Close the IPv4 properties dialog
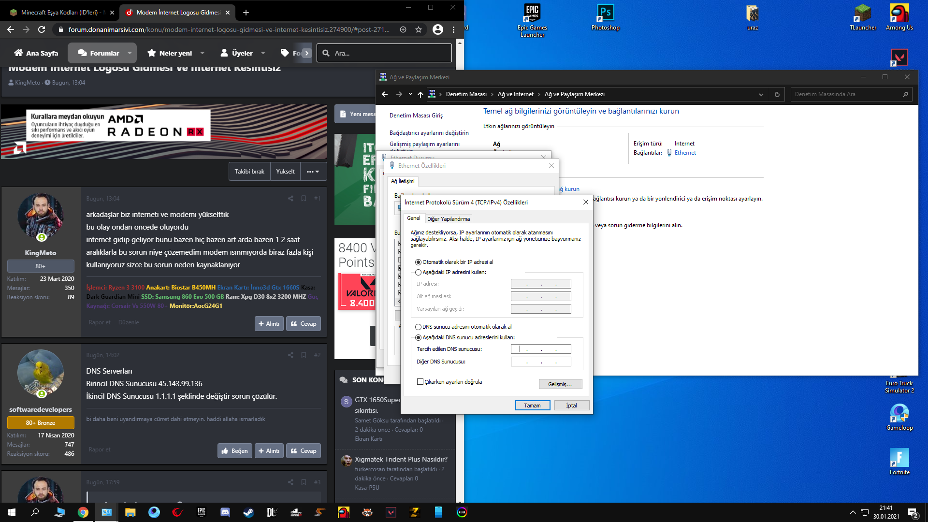Screen dimensions: 928x522 click(585, 202)
